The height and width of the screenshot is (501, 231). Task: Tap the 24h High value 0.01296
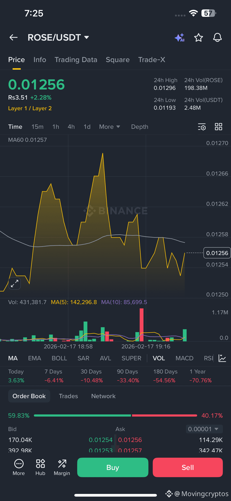coord(165,88)
